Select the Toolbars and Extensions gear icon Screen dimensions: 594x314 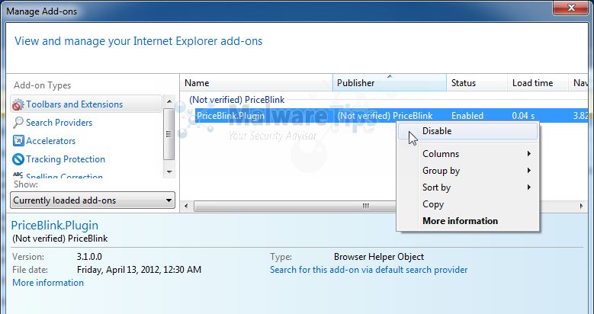18,104
